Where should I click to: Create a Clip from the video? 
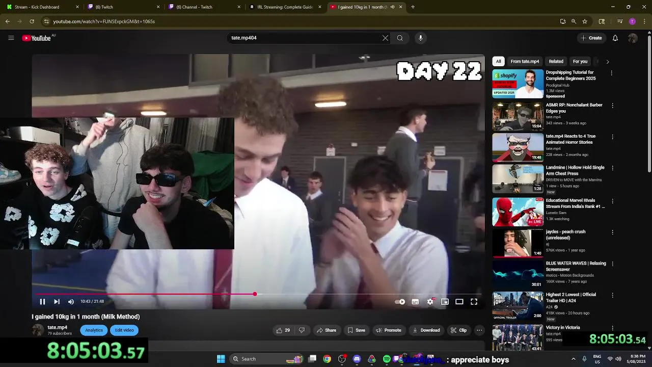[458, 330]
